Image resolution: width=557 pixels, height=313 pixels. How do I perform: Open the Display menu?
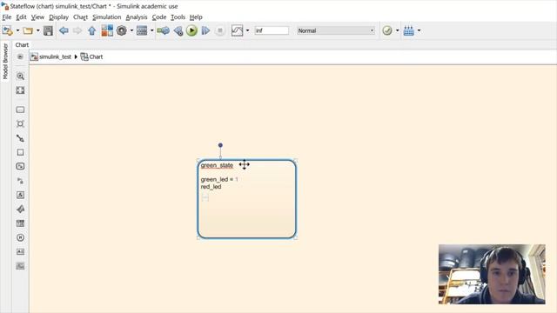[58, 17]
